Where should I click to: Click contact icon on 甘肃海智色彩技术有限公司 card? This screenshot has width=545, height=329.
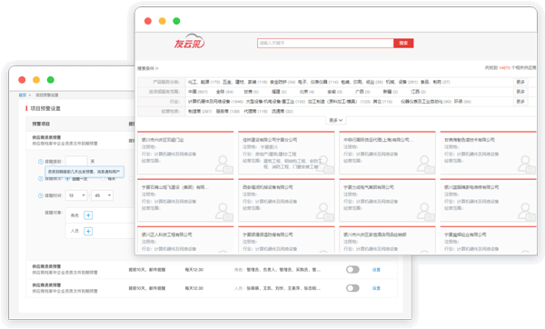[x=526, y=164]
